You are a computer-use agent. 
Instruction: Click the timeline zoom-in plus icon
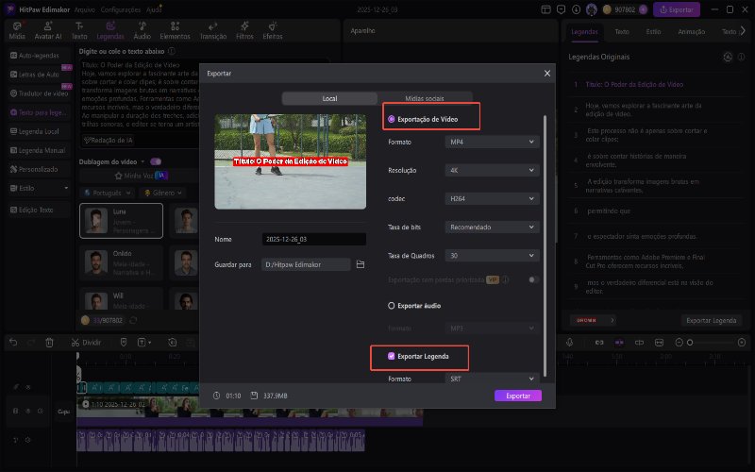click(x=742, y=343)
